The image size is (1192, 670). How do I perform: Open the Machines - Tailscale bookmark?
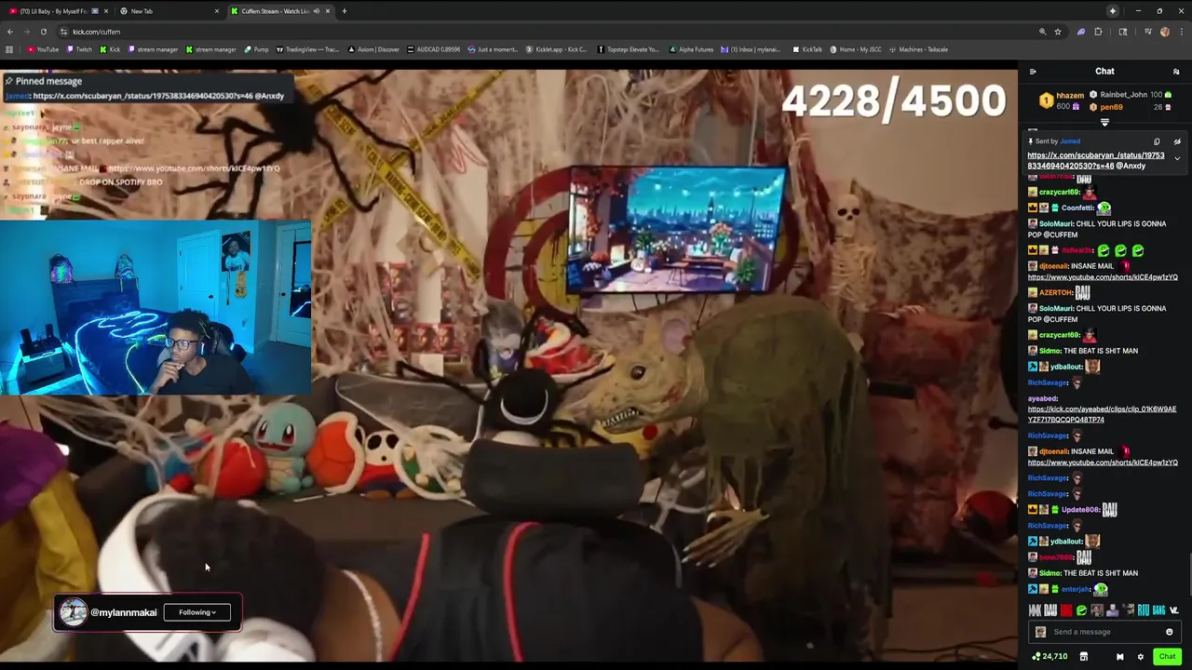click(918, 49)
